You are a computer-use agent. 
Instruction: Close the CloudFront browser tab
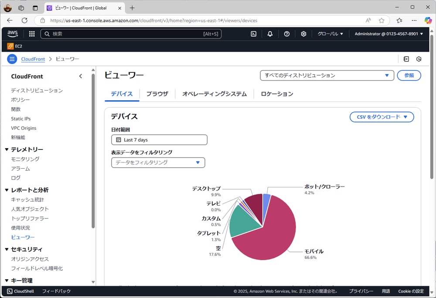pos(119,8)
